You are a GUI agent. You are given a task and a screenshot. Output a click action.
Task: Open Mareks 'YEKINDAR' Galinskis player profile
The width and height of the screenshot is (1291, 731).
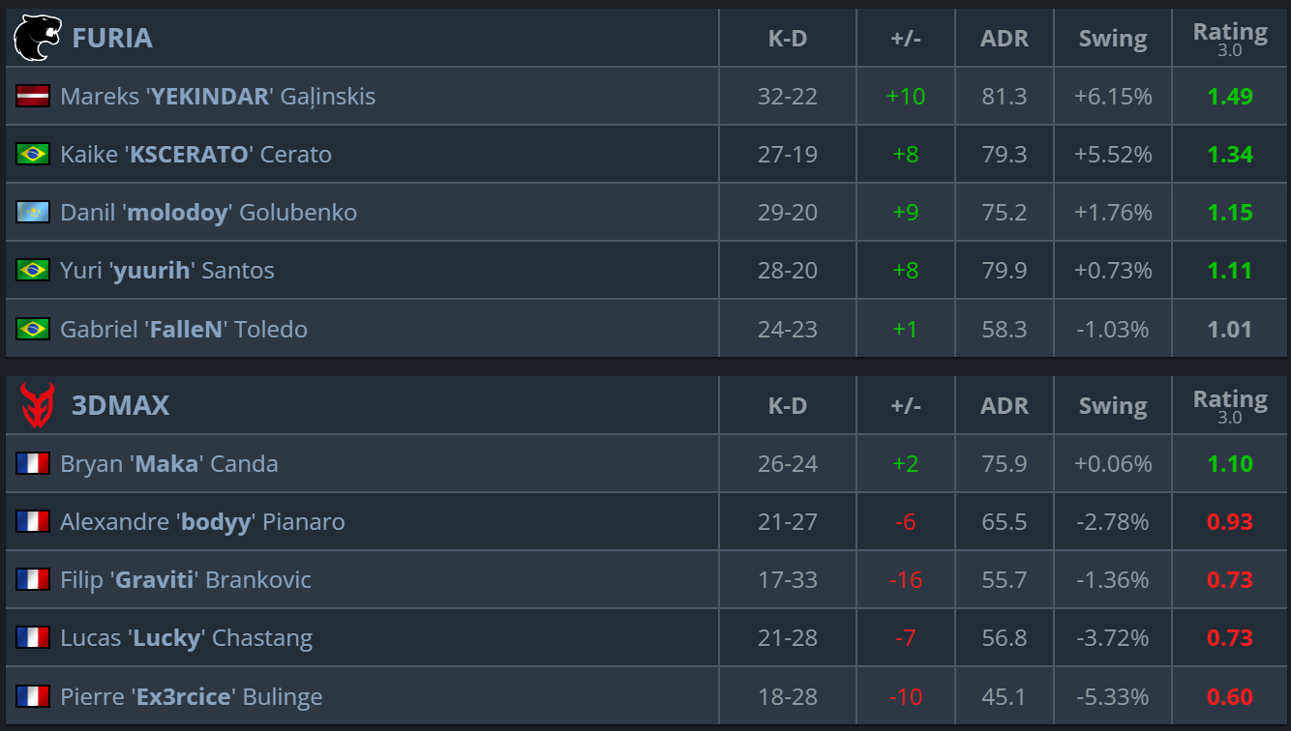(x=218, y=97)
